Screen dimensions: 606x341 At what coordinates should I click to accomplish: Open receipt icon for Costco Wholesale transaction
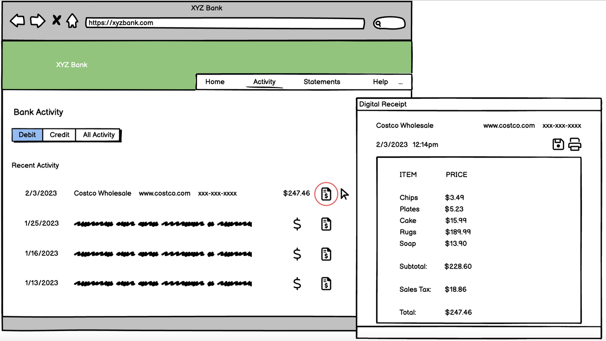point(326,194)
